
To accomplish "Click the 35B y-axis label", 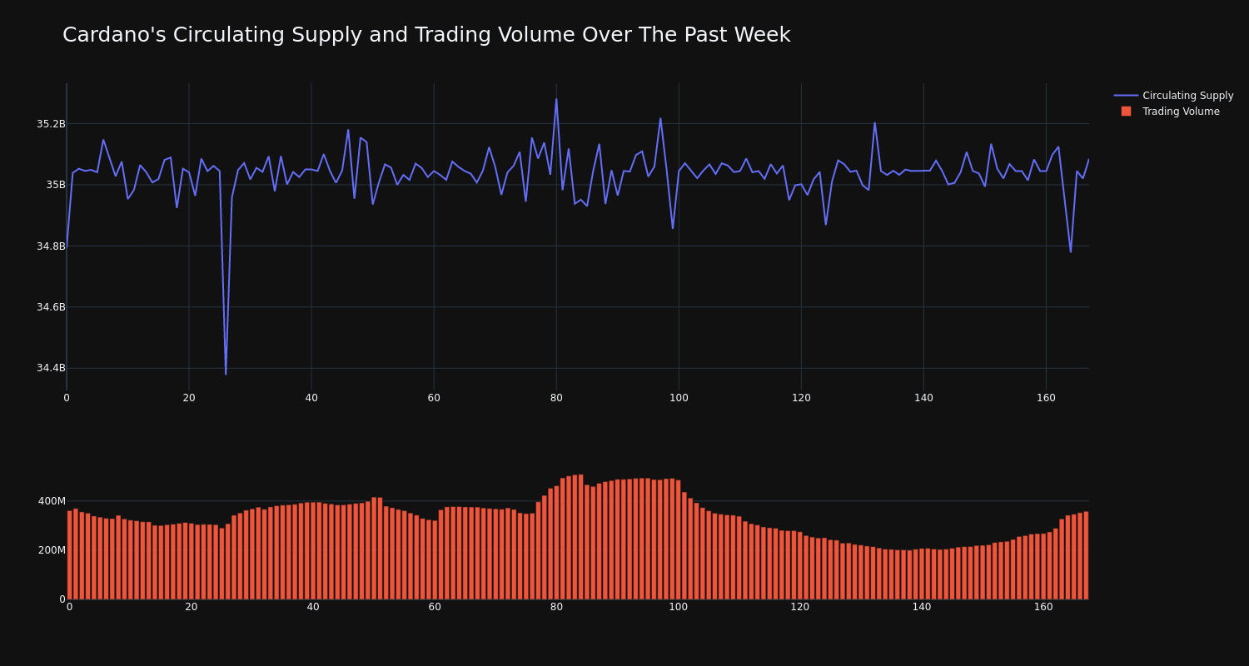I will coord(55,185).
